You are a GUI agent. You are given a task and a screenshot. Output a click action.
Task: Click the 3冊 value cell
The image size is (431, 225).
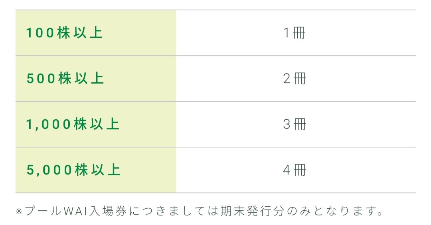(296, 124)
